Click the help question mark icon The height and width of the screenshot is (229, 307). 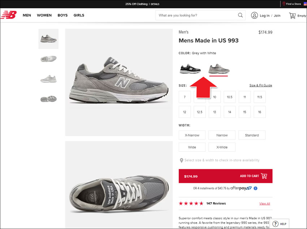click(275, 224)
